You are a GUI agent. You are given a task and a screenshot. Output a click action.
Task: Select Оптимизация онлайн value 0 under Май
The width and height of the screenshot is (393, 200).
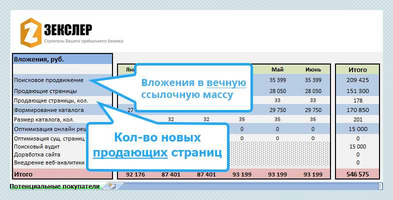(277, 129)
